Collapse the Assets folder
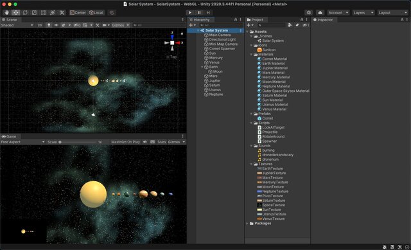Screen dimensions: 411x250 (x=247, y=31)
